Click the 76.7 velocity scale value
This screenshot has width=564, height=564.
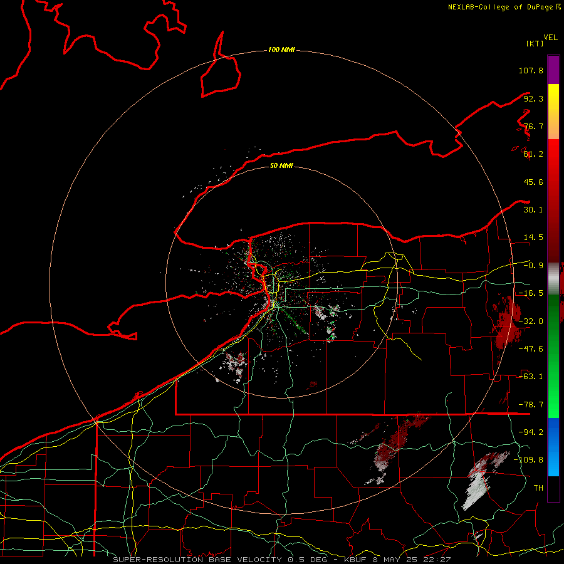533,126
